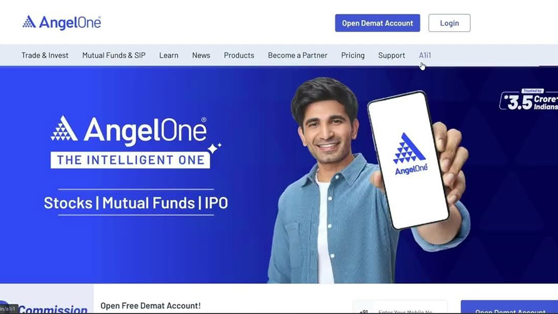Click the Login button
Viewport: 558px width, 314px height.
[449, 23]
